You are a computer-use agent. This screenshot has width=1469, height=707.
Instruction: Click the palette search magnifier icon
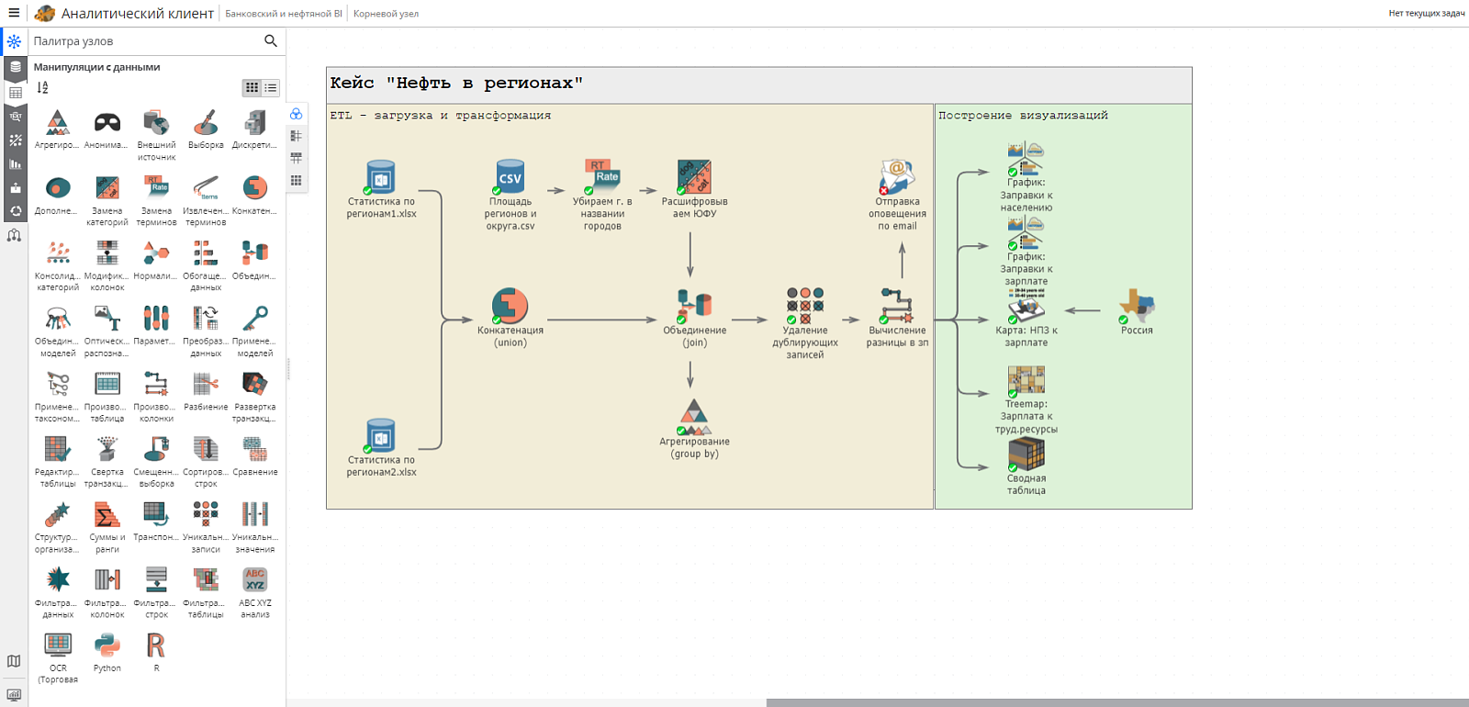tap(270, 41)
